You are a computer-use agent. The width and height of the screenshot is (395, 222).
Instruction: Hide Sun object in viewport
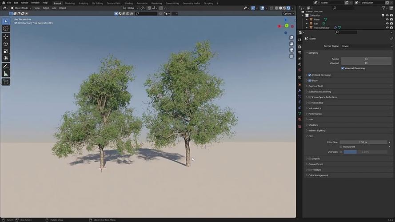tap(387, 24)
